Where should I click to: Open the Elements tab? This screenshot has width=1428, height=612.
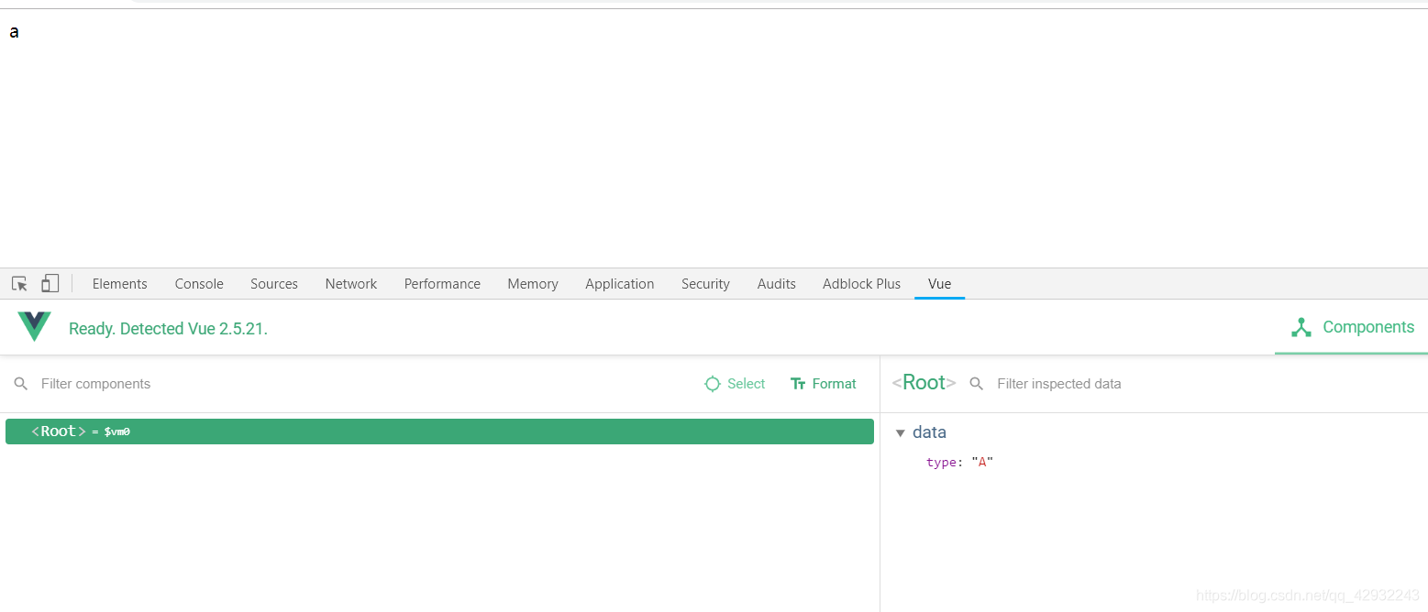119,284
